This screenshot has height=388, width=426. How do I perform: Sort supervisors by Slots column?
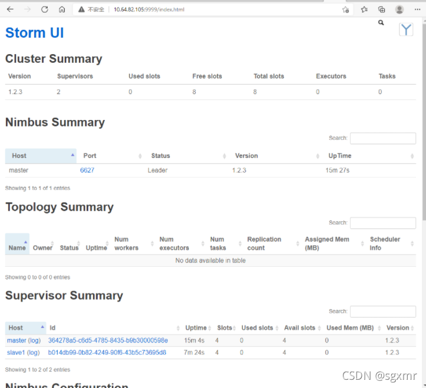(x=225, y=328)
